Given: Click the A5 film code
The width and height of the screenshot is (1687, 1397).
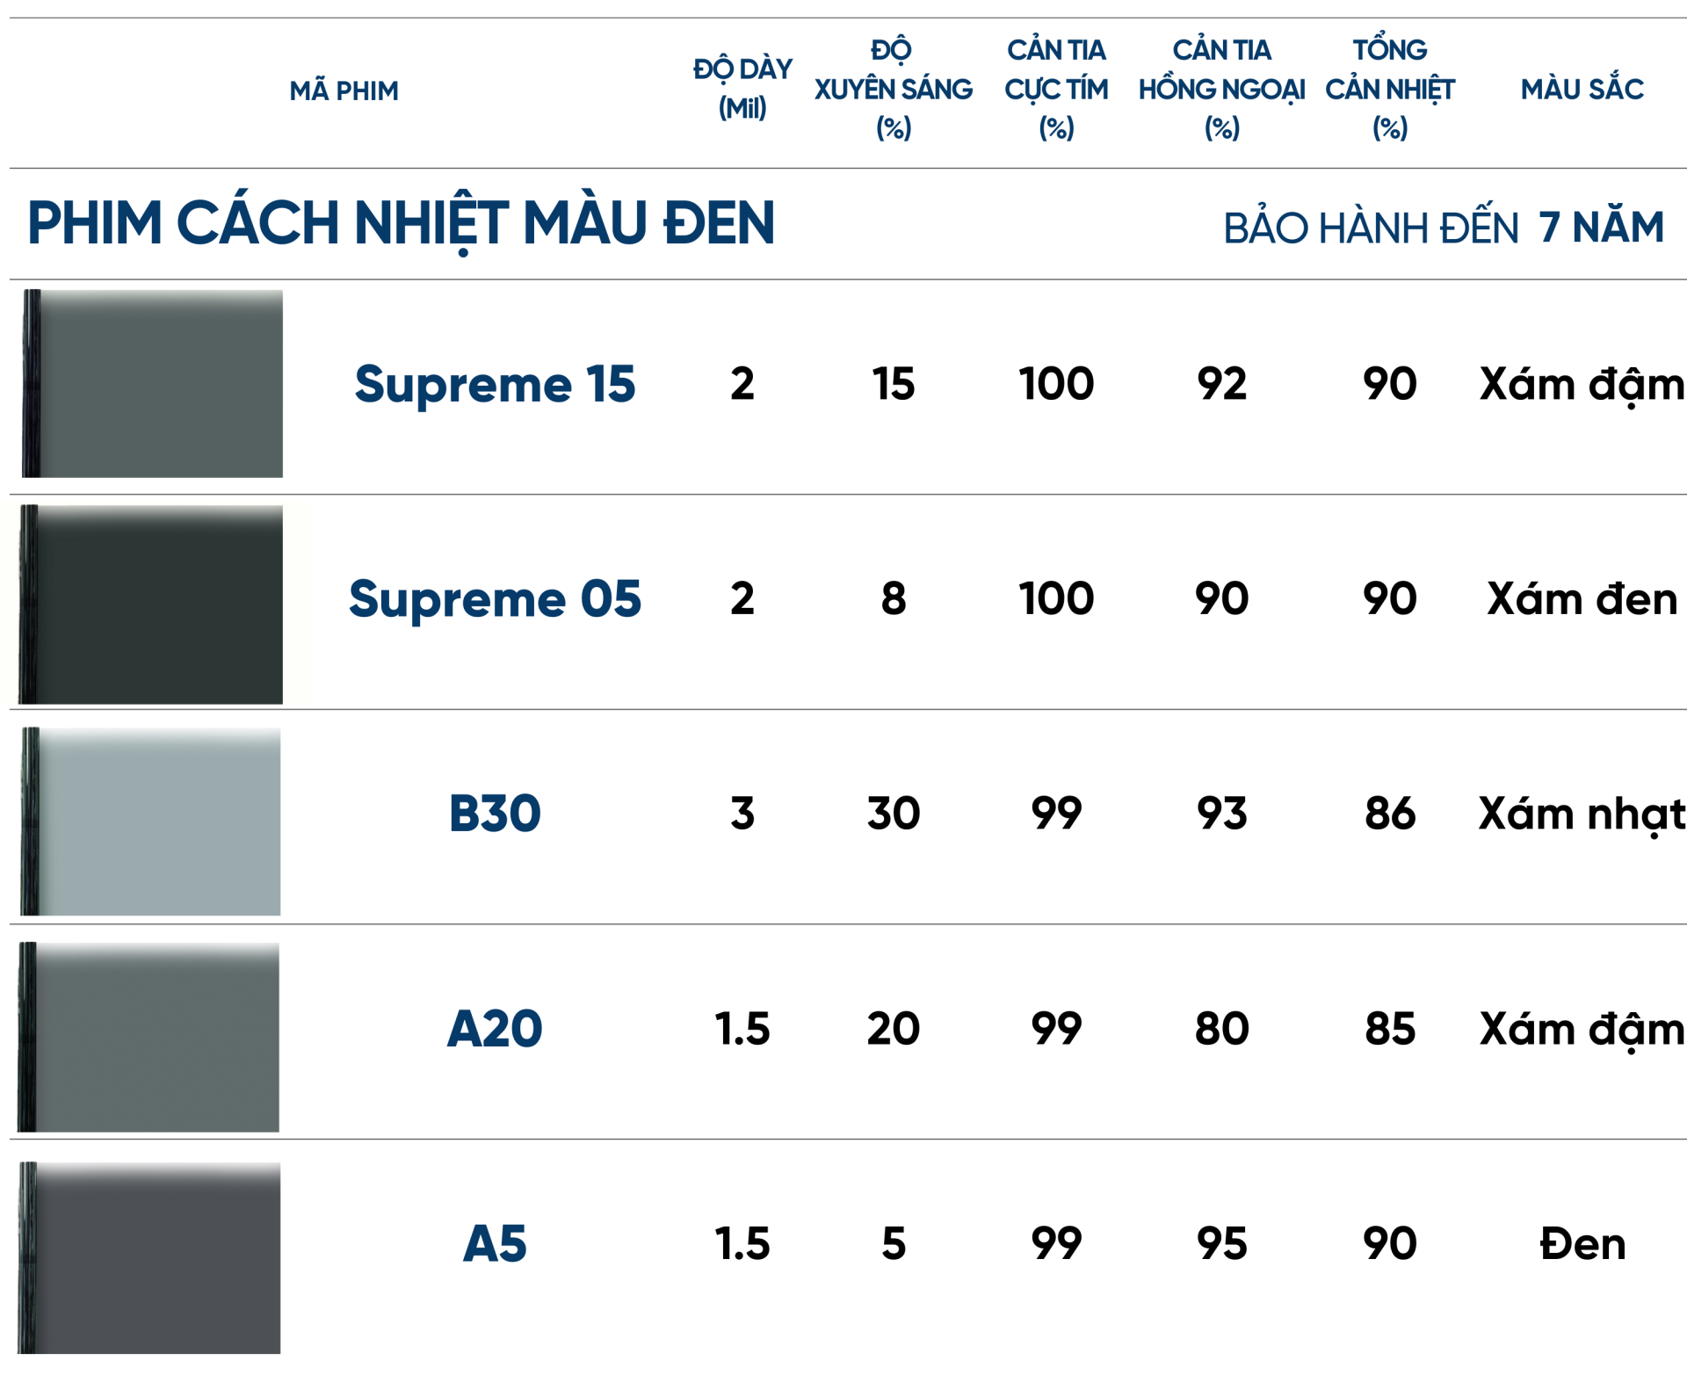Looking at the screenshot, I should coord(495,1244).
